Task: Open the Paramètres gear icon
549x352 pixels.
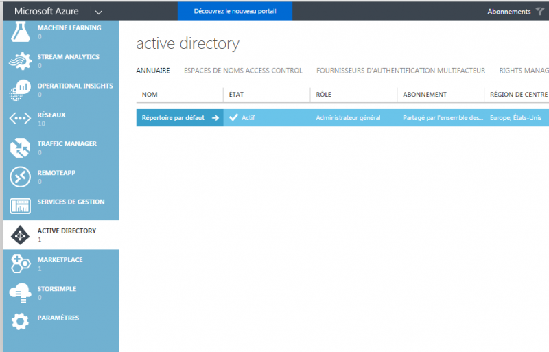Action: [x=21, y=321]
